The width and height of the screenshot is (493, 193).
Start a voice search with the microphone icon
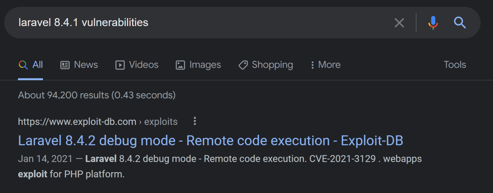tap(433, 23)
